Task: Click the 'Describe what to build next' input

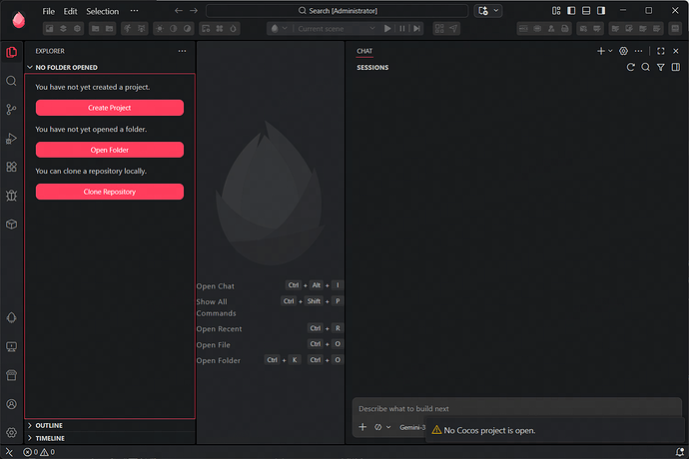Action: pyautogui.click(x=517, y=408)
